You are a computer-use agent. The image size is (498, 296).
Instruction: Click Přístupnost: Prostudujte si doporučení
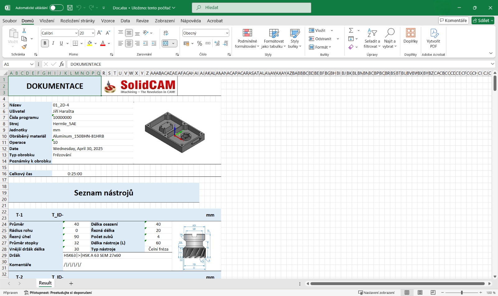58,293
